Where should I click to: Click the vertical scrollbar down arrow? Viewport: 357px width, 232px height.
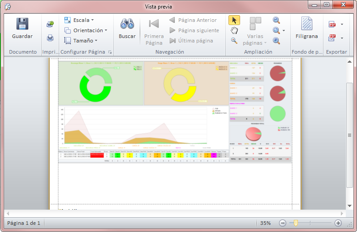[350, 205]
